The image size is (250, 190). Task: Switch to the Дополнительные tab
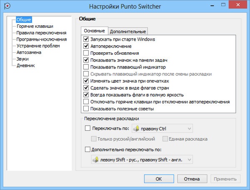point(128,32)
